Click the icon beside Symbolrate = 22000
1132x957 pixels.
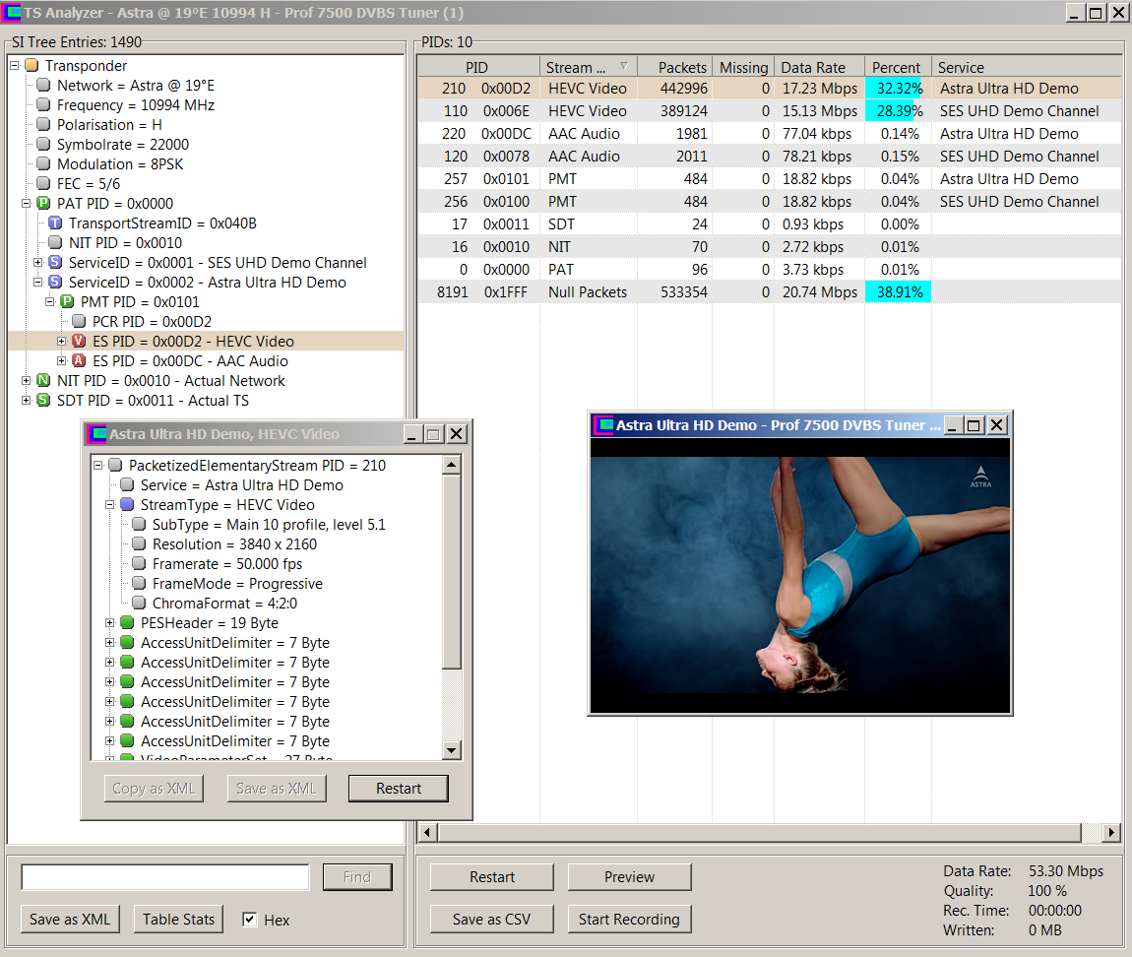pyautogui.click(x=43, y=145)
